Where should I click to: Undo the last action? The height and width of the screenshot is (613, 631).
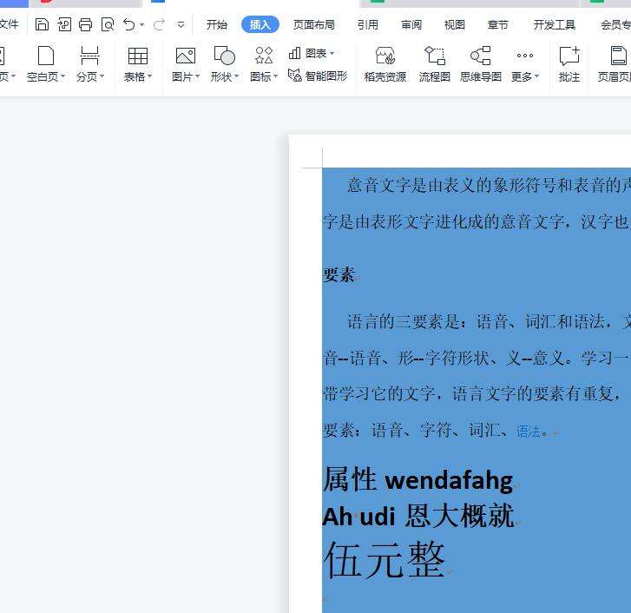point(129,24)
